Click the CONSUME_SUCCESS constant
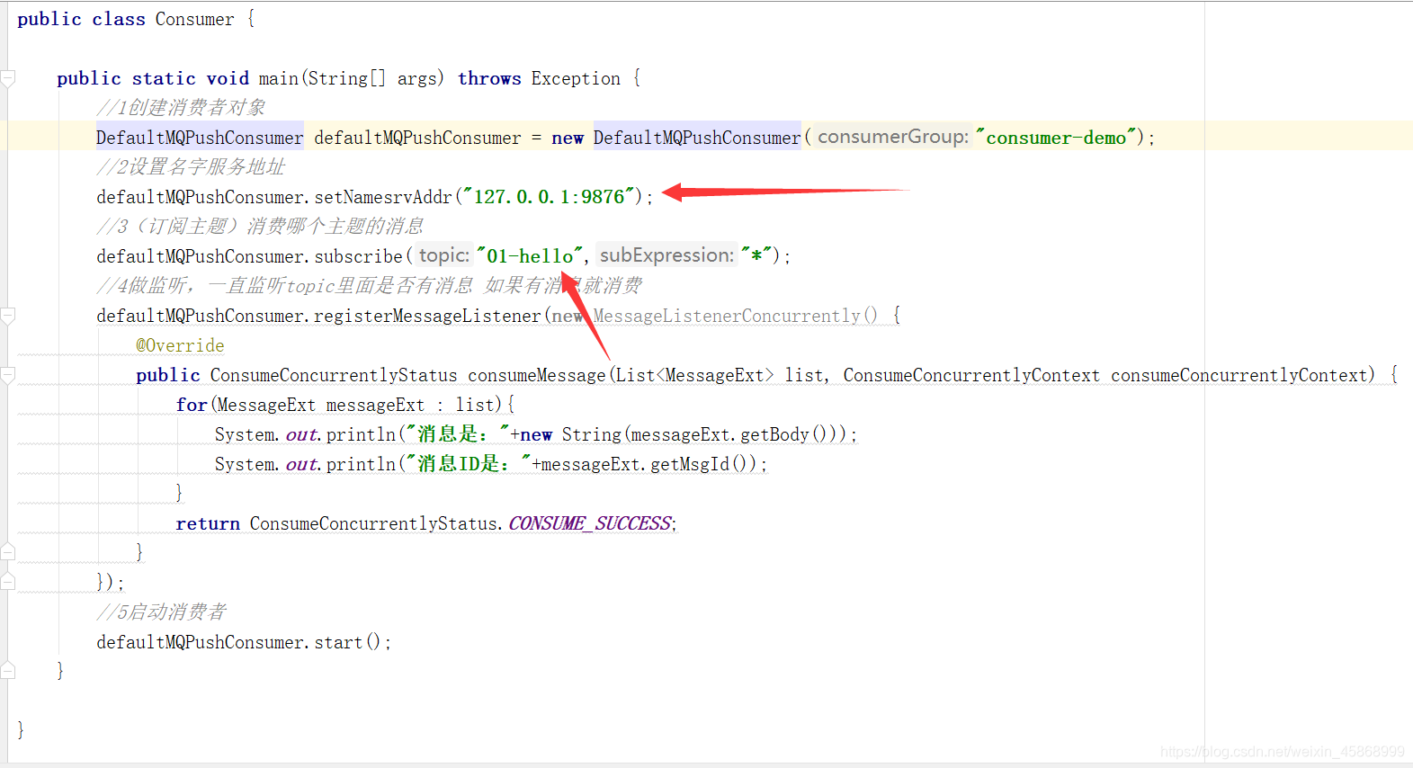1413x768 pixels. click(x=590, y=523)
